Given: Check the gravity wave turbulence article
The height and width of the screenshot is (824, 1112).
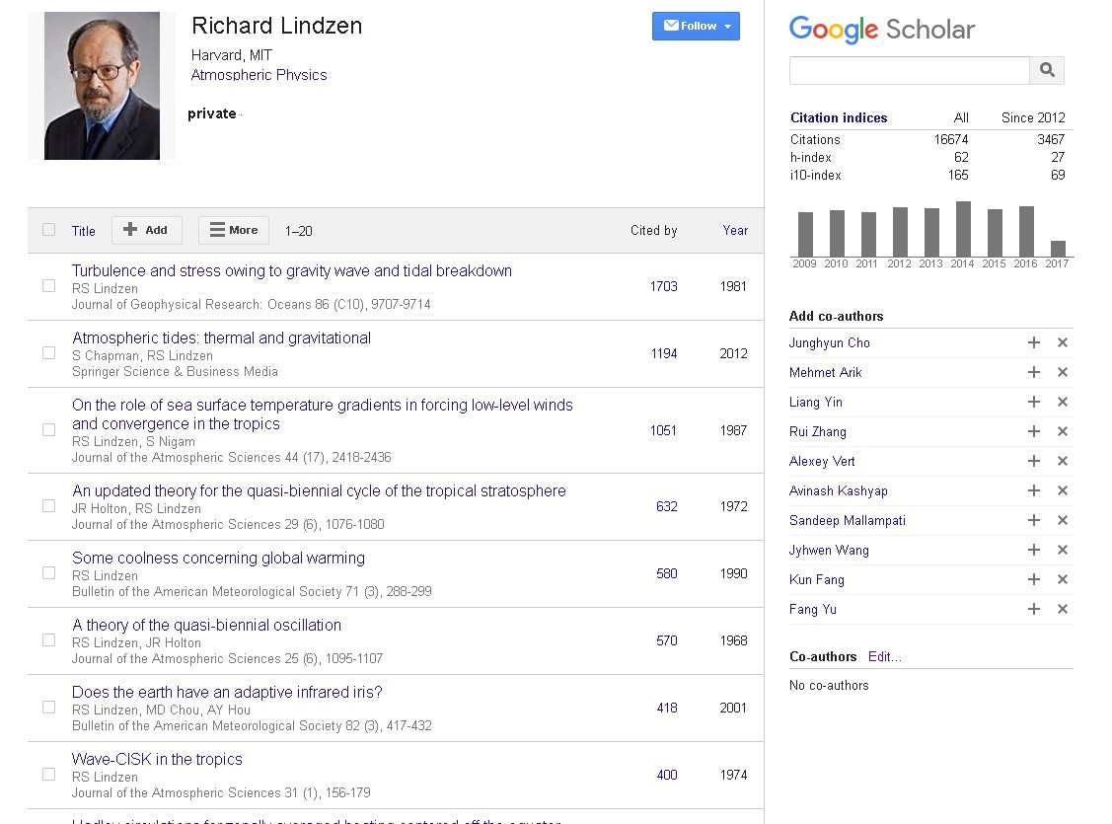Looking at the screenshot, I should (x=49, y=286).
